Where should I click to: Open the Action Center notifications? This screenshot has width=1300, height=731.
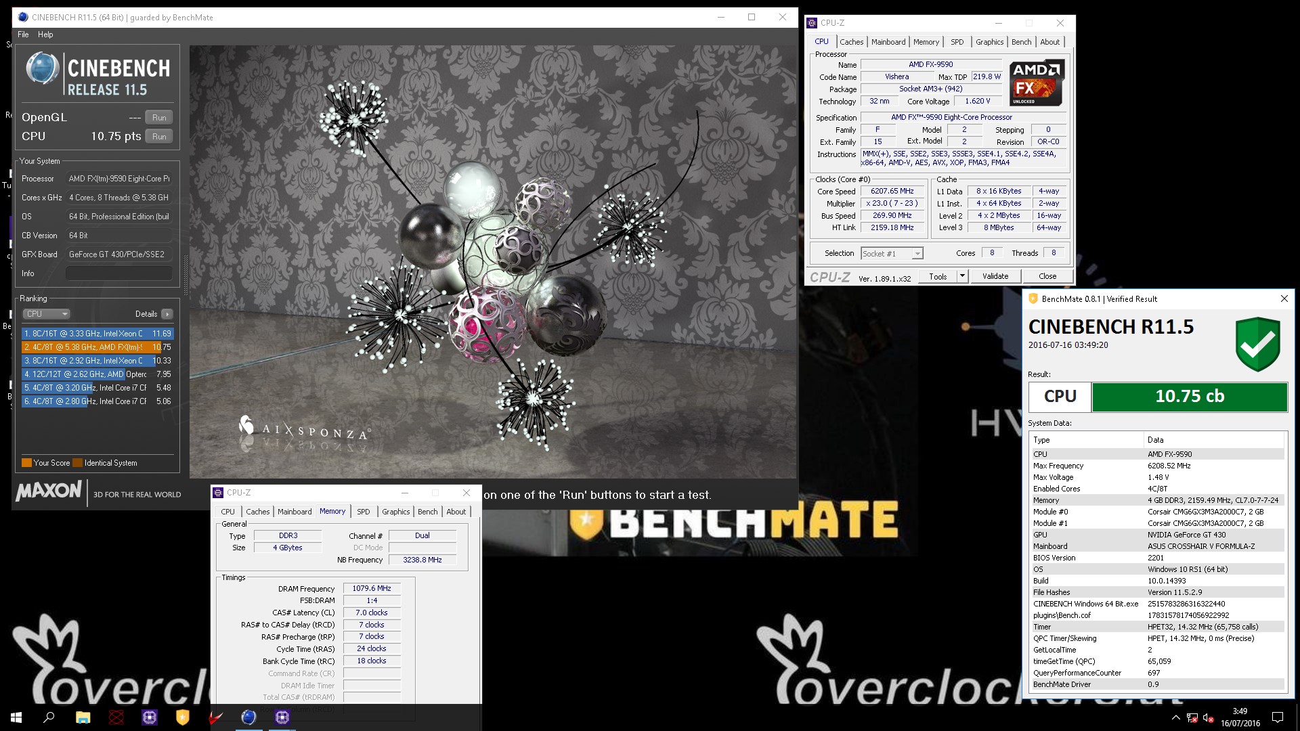tap(1278, 717)
